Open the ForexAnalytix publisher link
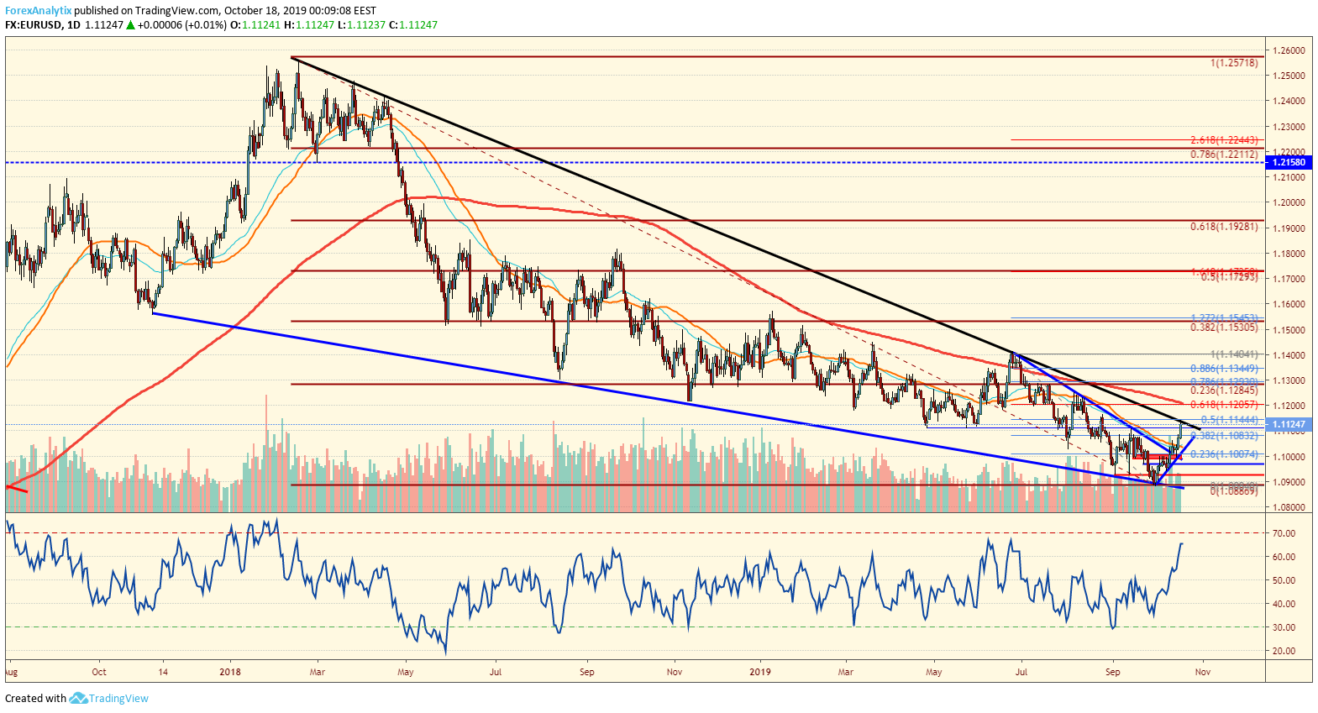This screenshot has height=713, width=1318. pyautogui.click(x=39, y=11)
